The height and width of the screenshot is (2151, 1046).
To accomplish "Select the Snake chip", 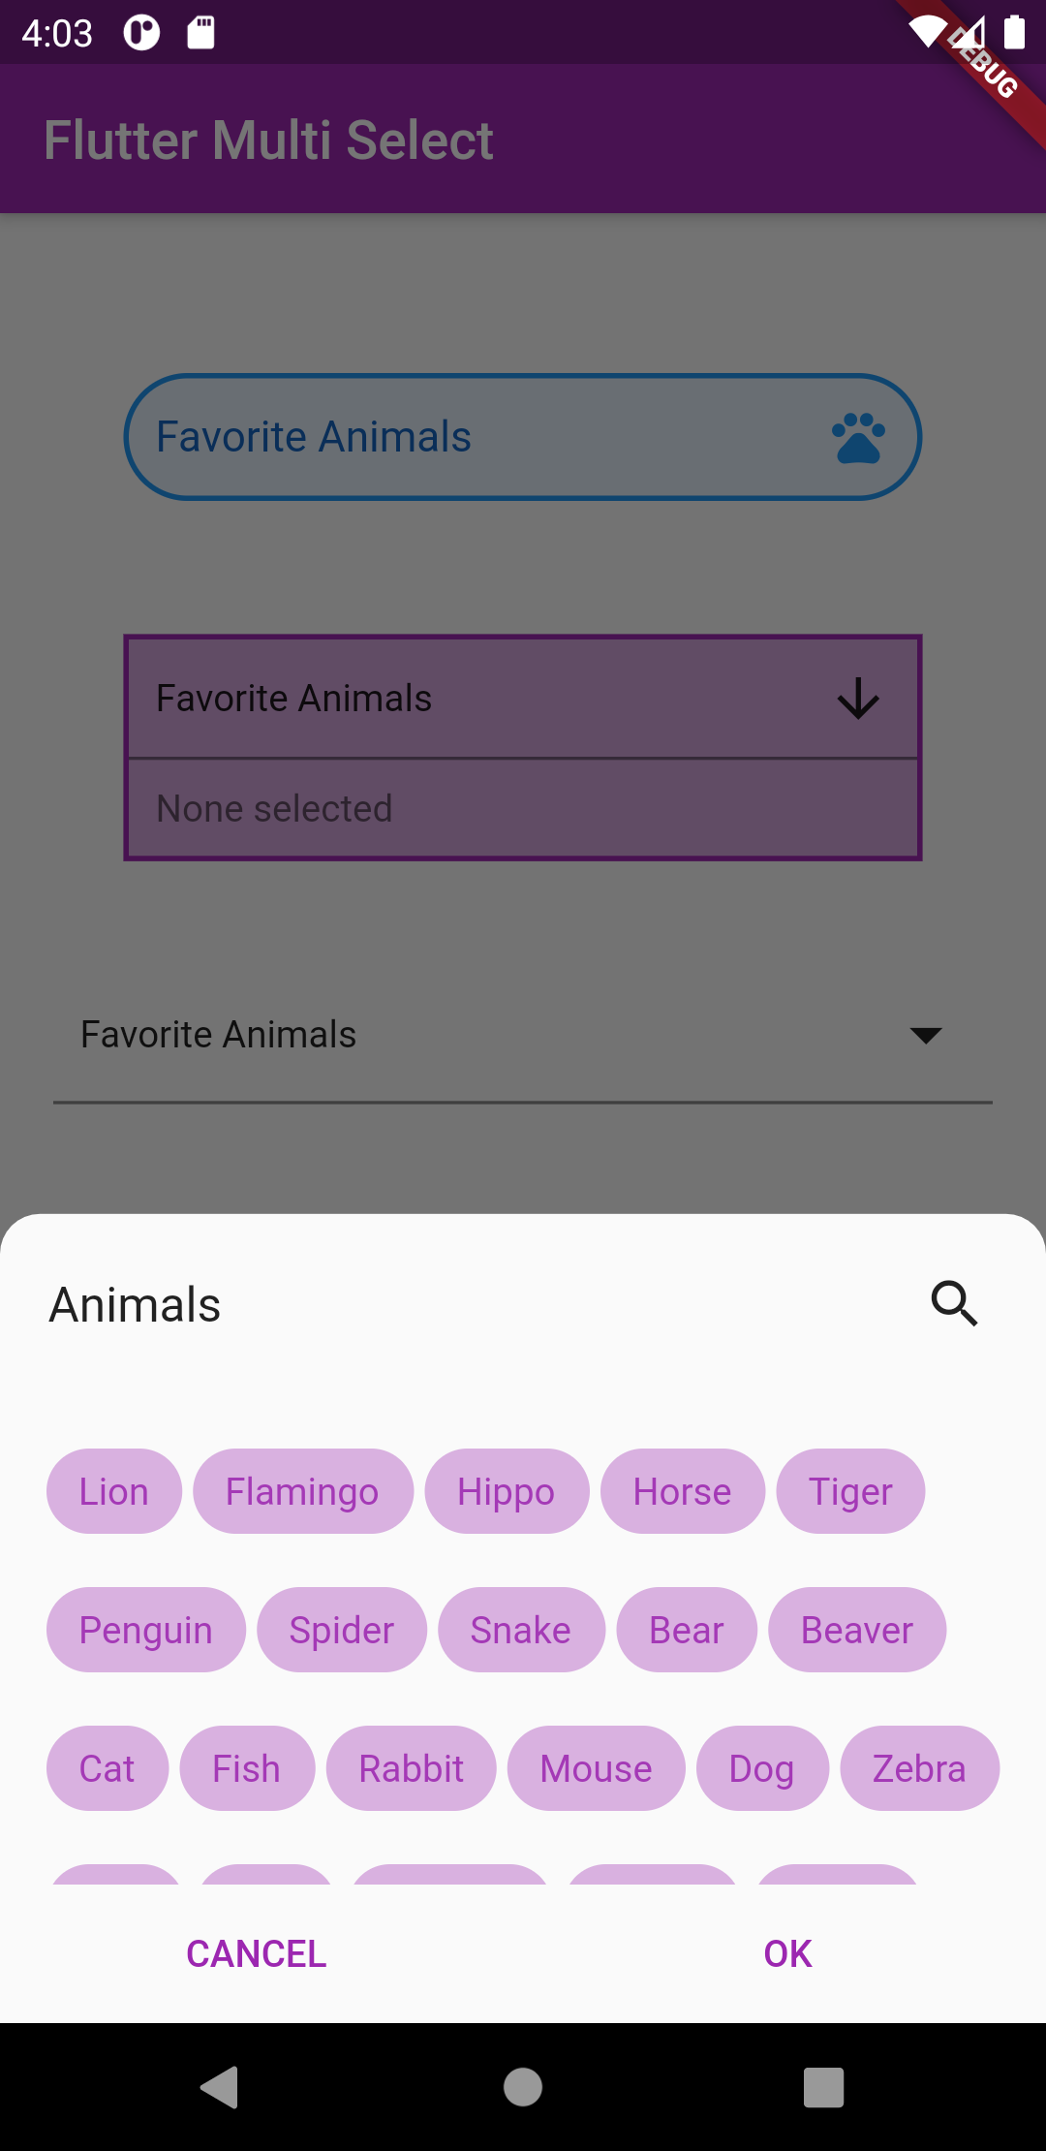I will click(521, 1630).
